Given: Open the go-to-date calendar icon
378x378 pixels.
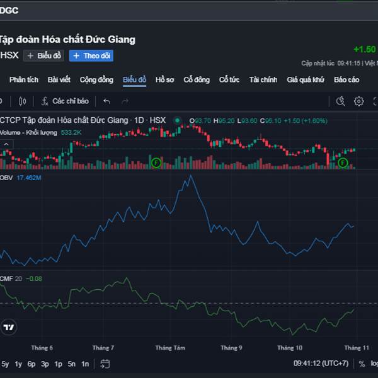Looking at the screenshot, I should coord(105,364).
